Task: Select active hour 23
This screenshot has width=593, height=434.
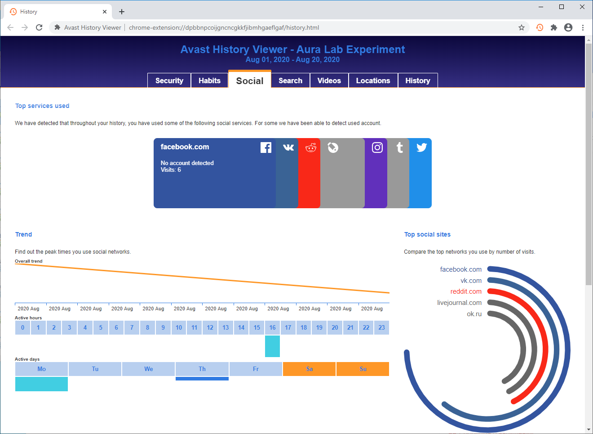Action: pyautogui.click(x=381, y=327)
